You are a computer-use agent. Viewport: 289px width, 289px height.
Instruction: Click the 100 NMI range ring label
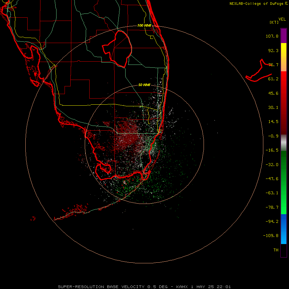[x=144, y=25]
